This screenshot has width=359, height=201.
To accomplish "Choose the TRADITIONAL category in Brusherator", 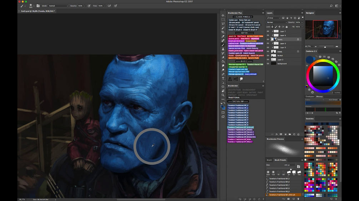I will tap(234, 97).
